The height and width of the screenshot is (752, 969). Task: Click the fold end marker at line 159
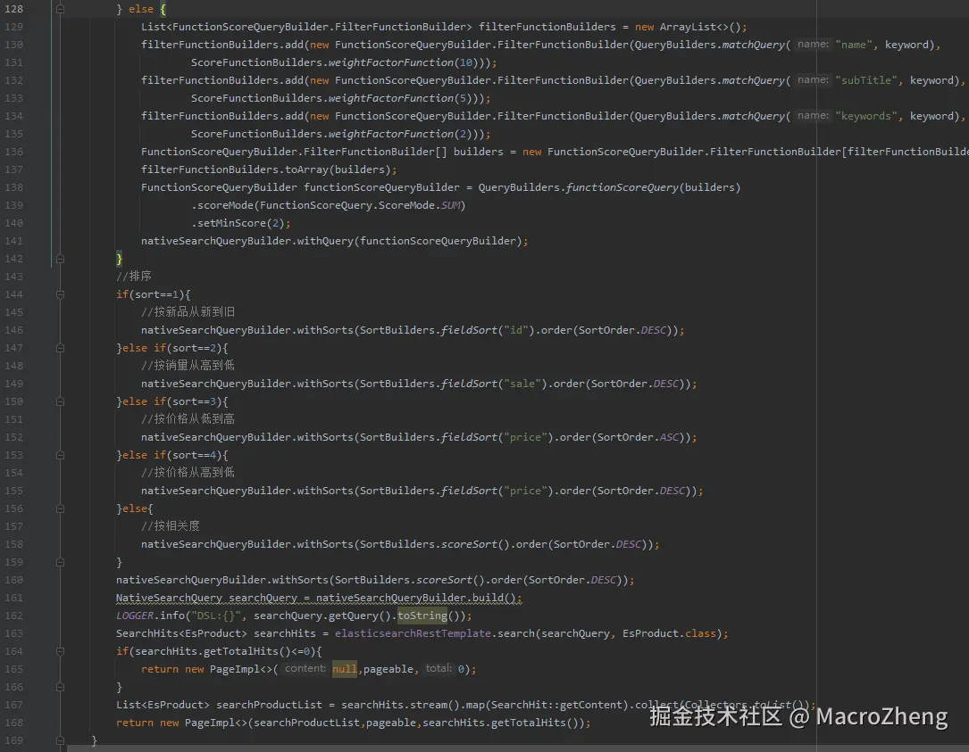pyautogui.click(x=60, y=562)
